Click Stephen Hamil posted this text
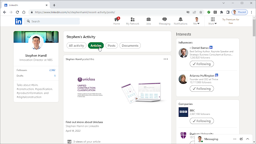The image size is (256, 144). pyautogui.click(x=80, y=59)
